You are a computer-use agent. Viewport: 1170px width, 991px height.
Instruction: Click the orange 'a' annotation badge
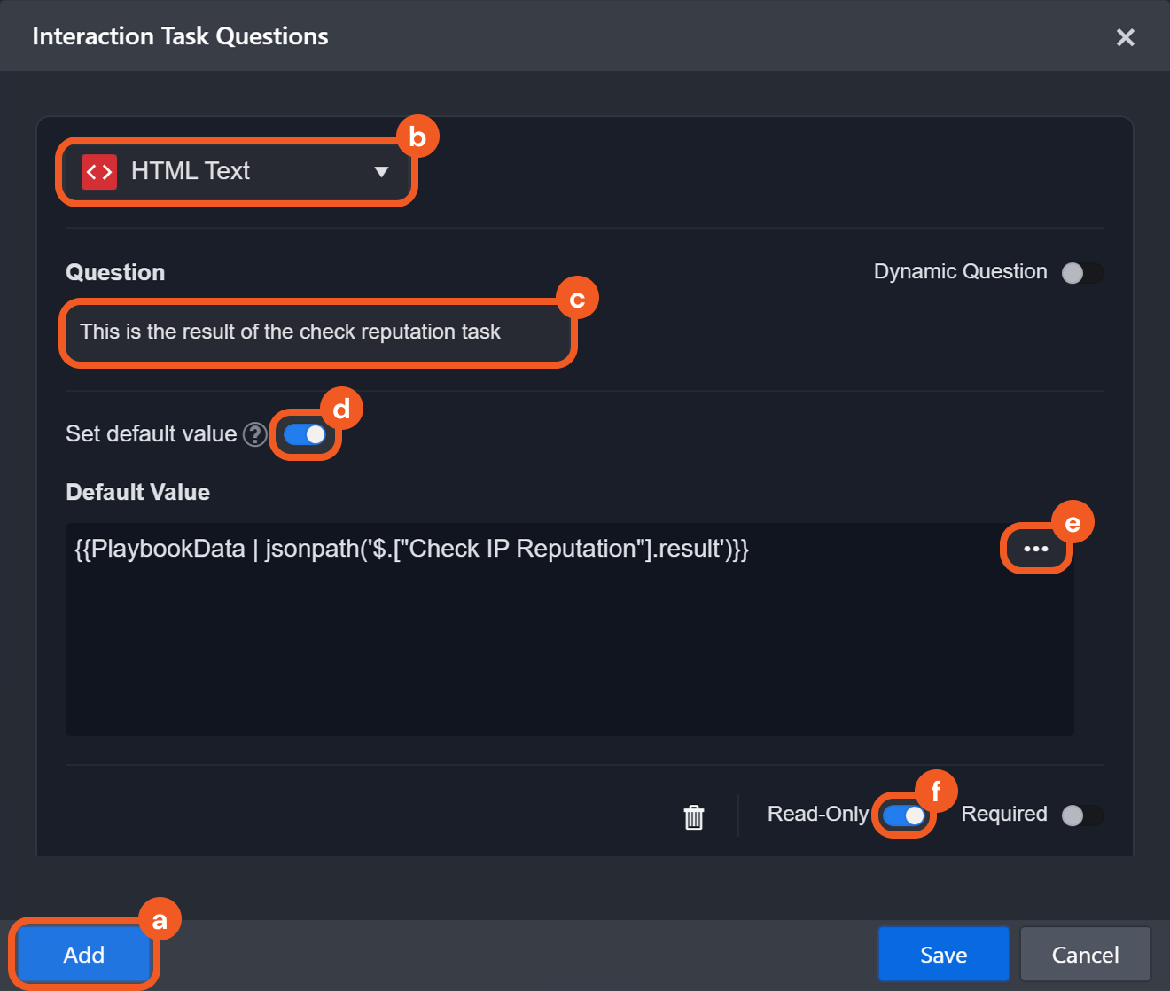point(160,920)
